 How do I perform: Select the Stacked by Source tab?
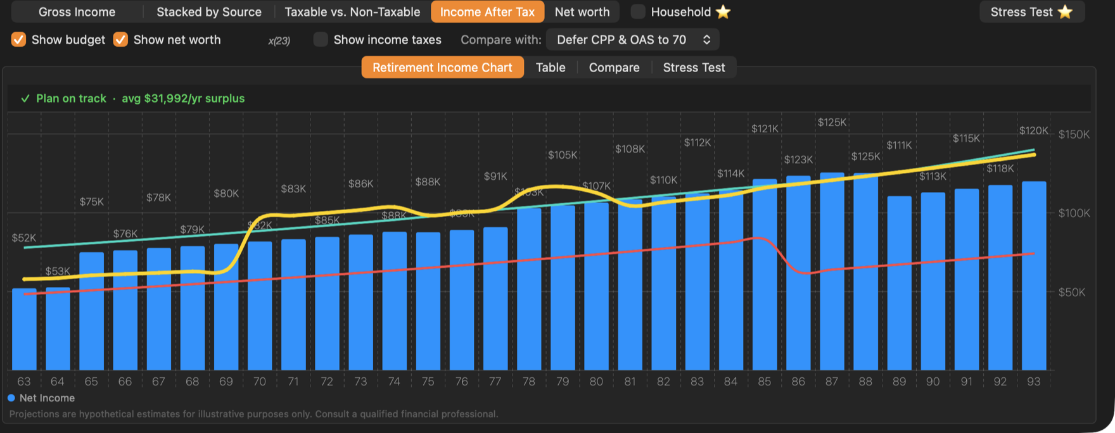(209, 11)
